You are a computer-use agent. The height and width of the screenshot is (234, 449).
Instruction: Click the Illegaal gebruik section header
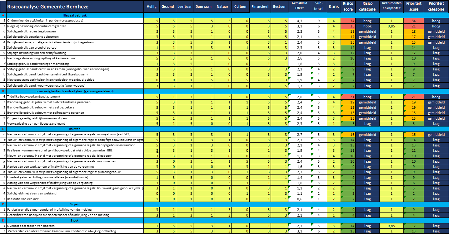[75, 15]
